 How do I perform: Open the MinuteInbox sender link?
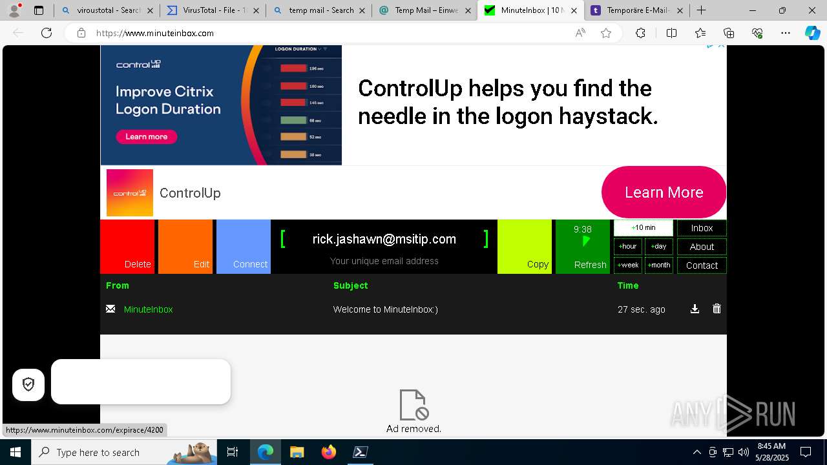[x=148, y=309]
